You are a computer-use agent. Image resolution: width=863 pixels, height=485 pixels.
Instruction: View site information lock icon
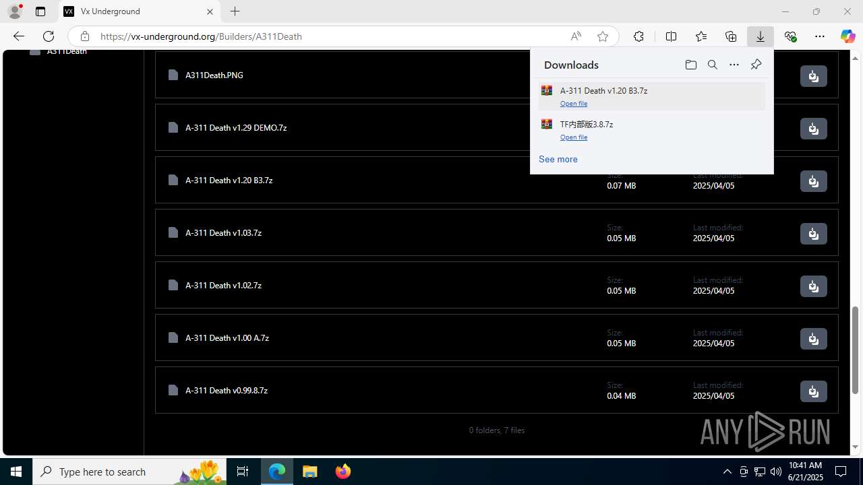pyautogui.click(x=84, y=36)
